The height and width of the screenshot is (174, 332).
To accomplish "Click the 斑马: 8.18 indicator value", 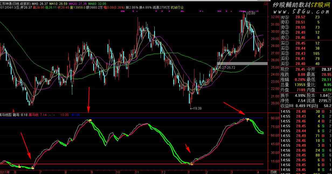I will click(20, 115).
